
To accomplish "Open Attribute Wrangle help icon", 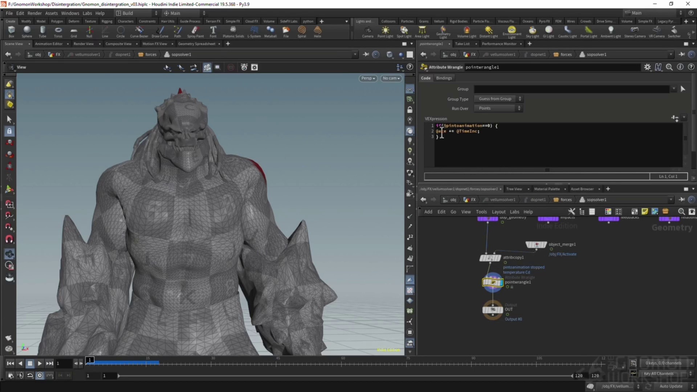I will pos(691,67).
